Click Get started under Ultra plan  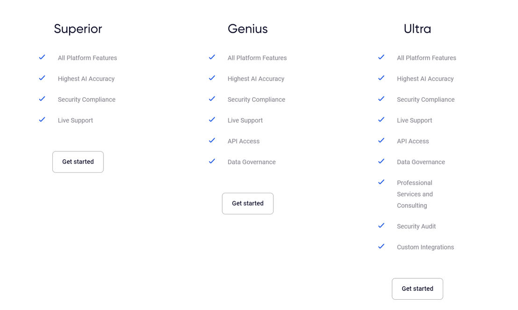[x=417, y=289]
